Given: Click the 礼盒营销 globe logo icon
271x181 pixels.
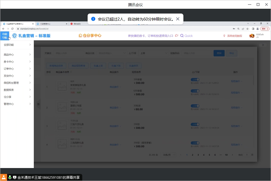Looking at the screenshot, I should (x=14, y=36).
